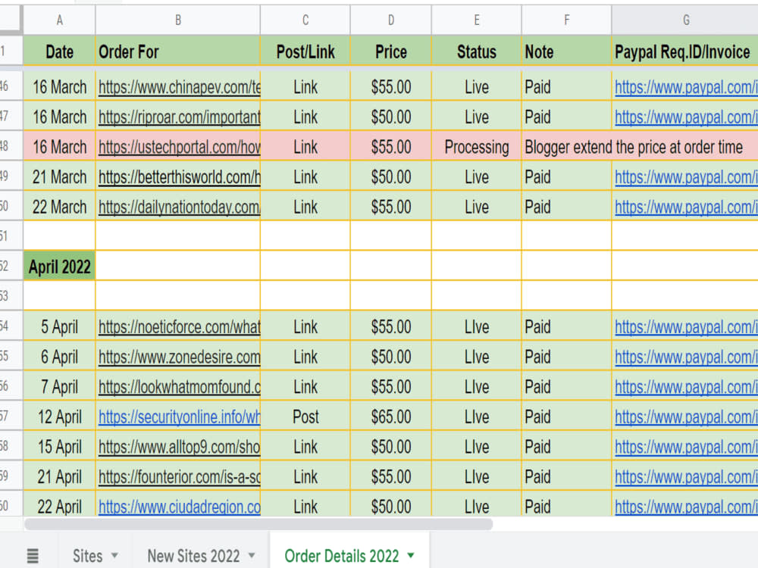Screen dimensions: 758x568
Task: Select row 53 header
Action: 11,296
